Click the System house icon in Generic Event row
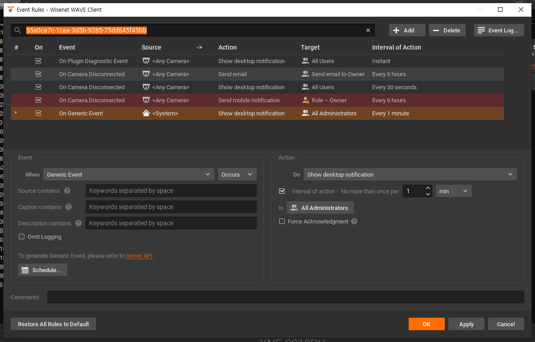 point(146,114)
